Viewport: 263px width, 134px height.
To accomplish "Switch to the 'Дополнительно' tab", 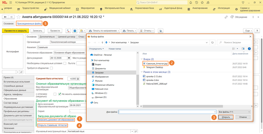I will (x=47, y=37).
